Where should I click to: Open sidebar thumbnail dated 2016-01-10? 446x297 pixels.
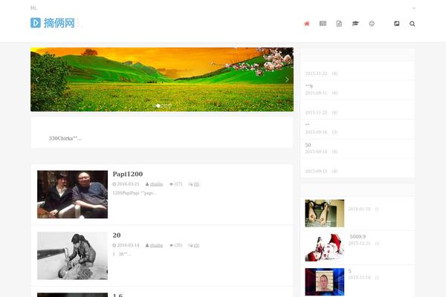tap(325, 213)
